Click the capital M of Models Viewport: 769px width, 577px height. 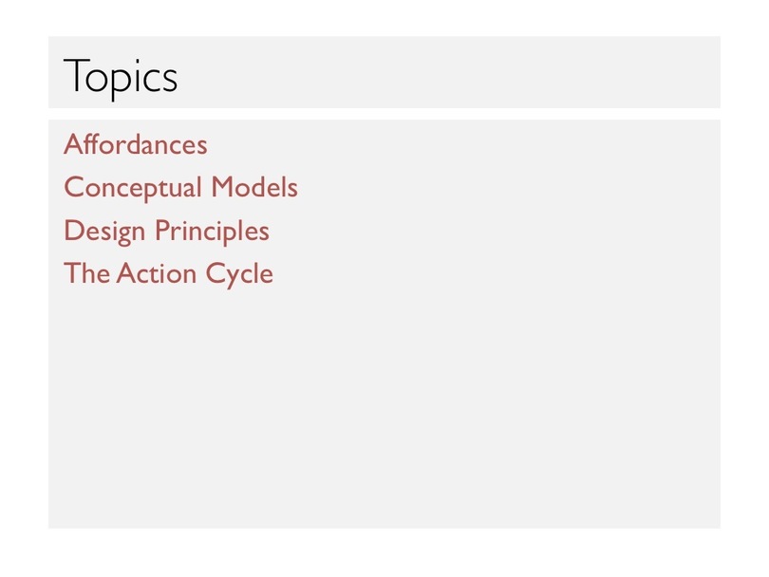(221, 187)
